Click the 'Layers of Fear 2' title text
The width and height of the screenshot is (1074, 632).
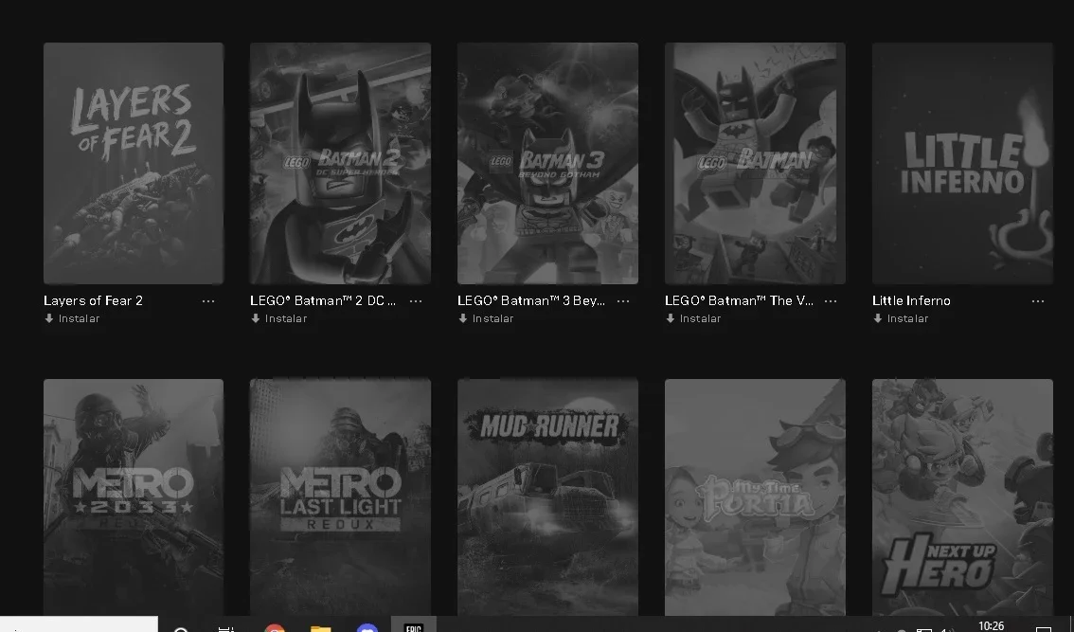(x=93, y=301)
